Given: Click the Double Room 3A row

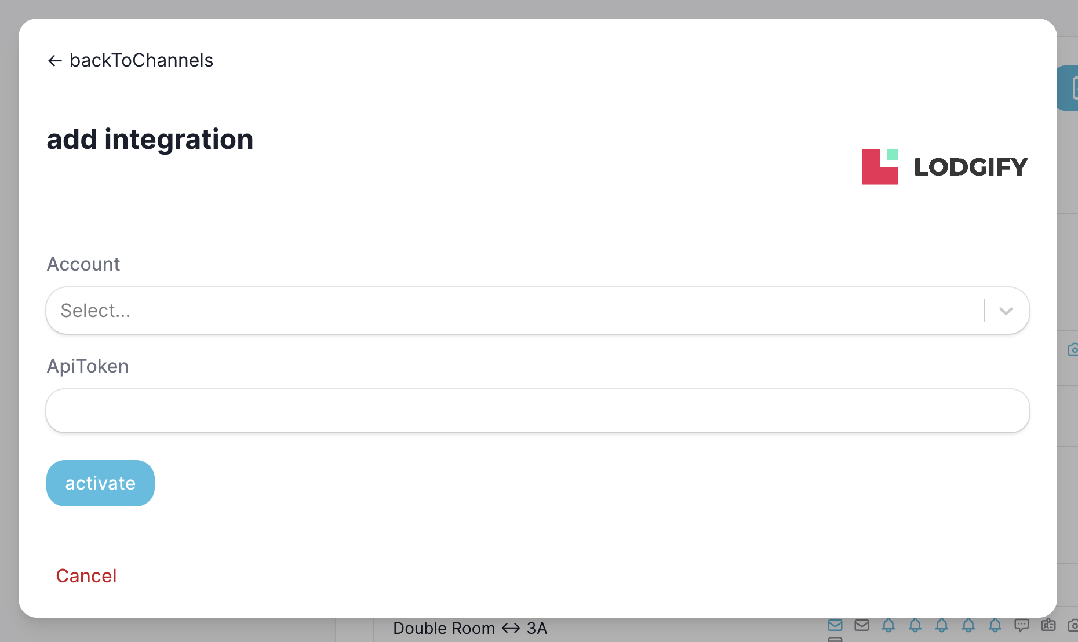Looking at the screenshot, I should (469, 628).
